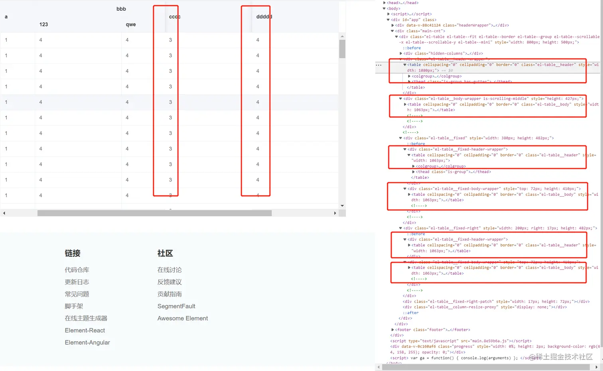Open the SegmentFault link
The image size is (603, 371).
[176, 306]
